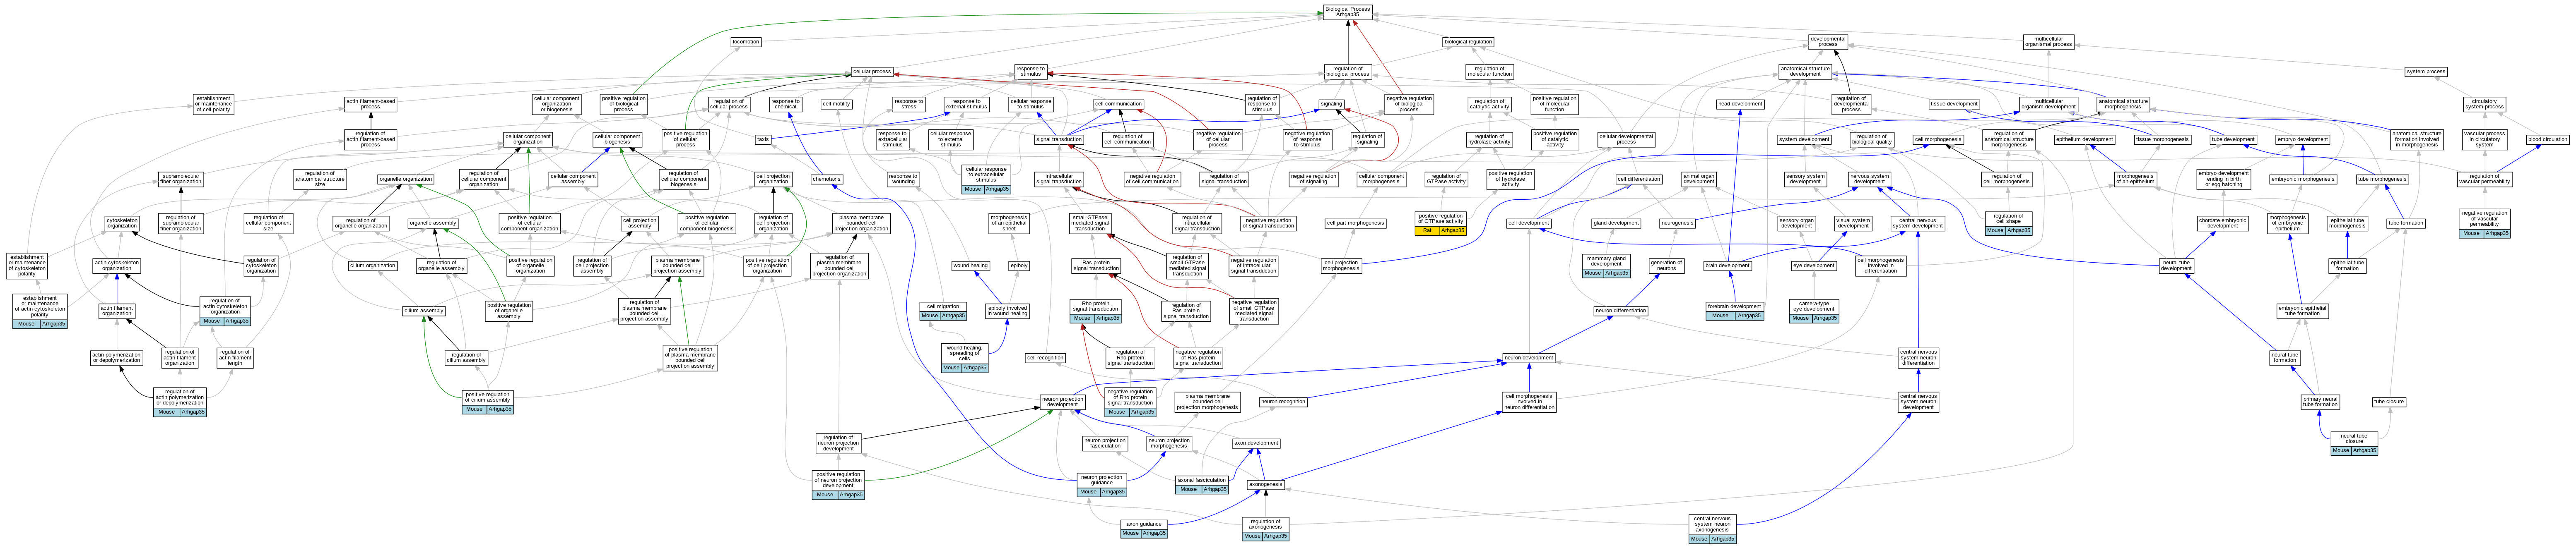
Task: Select the anatomical structure development node
Action: tap(1805, 72)
